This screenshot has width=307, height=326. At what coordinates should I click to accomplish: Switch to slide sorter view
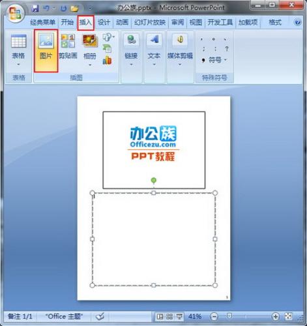[169, 316]
